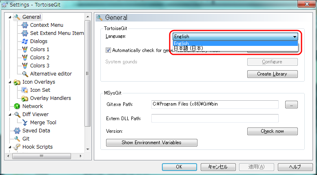Click the Merge Tool arrow icon
Image resolution: width=317 pixels, height=175 pixels.
(x=25, y=123)
